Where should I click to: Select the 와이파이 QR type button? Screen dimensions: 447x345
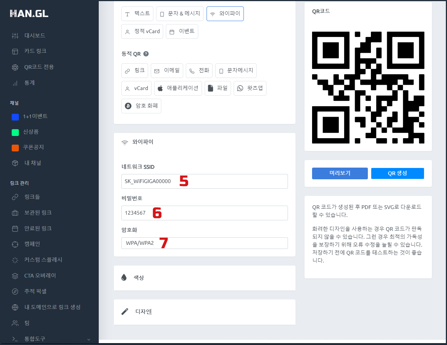click(225, 14)
